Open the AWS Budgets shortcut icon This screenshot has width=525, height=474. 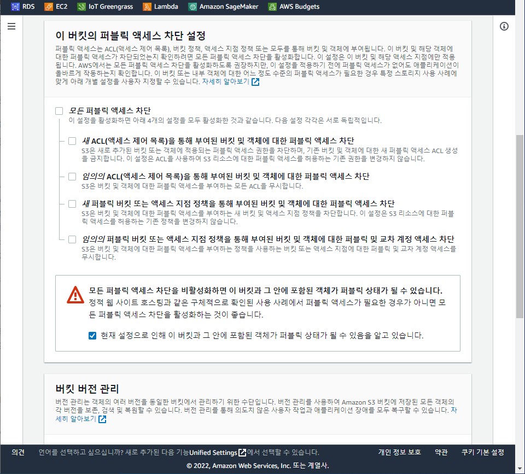pos(272,7)
